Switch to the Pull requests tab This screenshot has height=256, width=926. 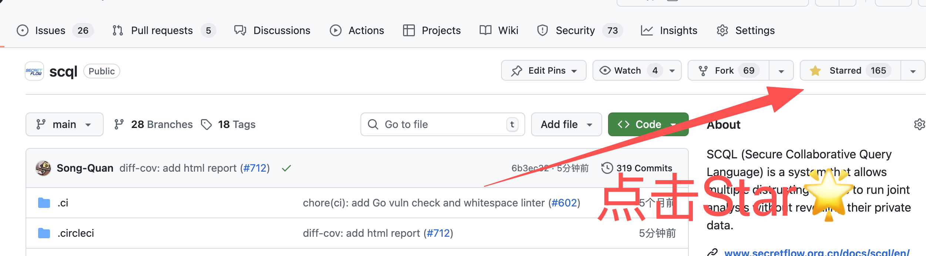click(x=162, y=30)
